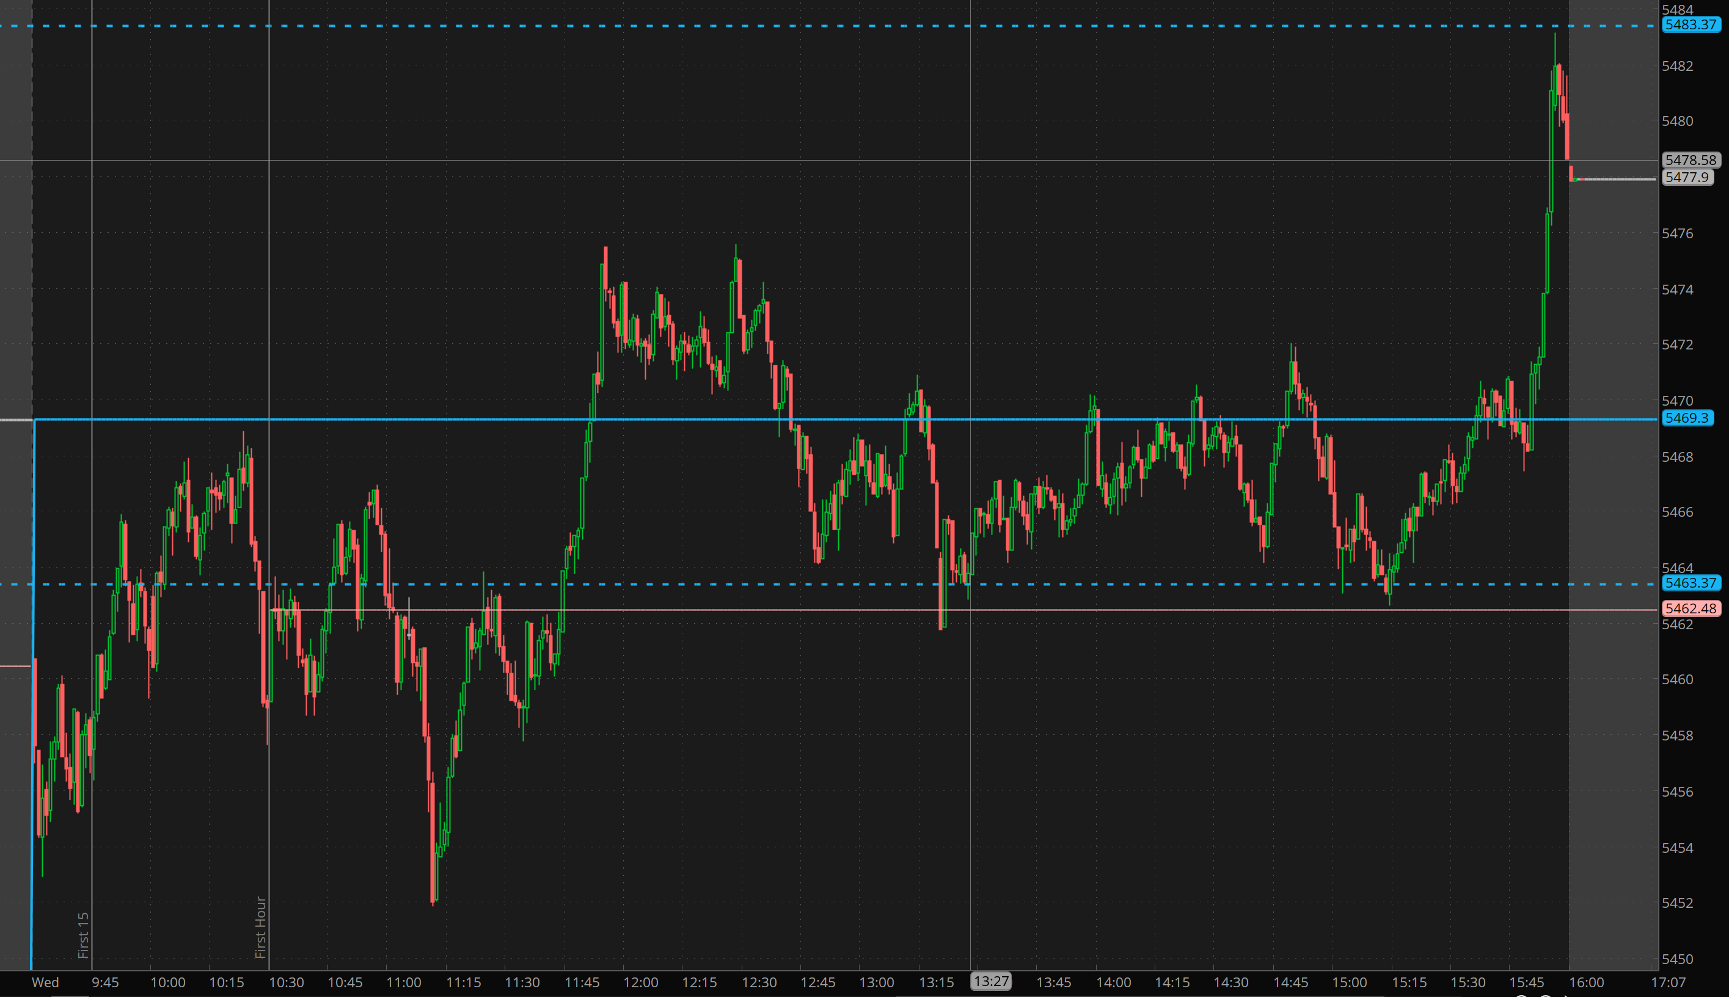Click the 'Wed' date label on time axis
Image resolution: width=1729 pixels, height=997 pixels.
coord(45,982)
